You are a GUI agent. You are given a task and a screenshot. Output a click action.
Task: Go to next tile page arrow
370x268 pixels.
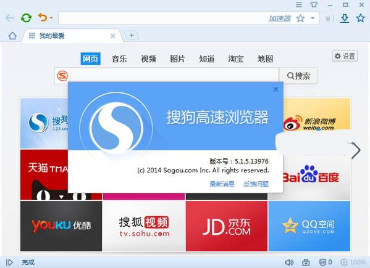(x=356, y=150)
